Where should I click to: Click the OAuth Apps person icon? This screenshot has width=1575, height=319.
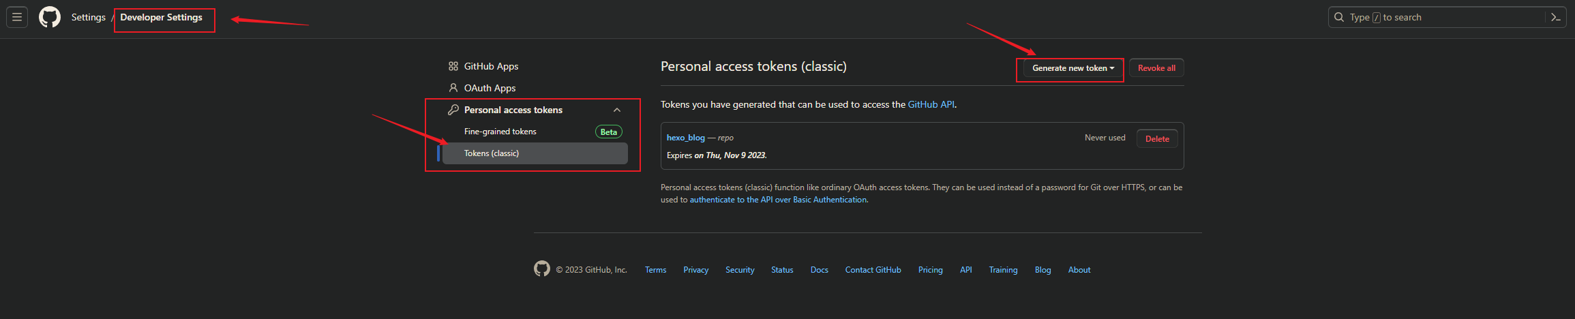click(453, 88)
